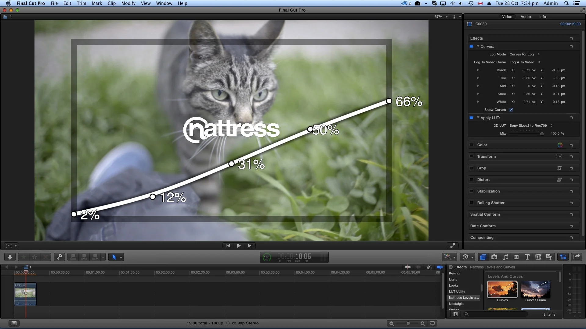586x329 pixels.
Task: Go to the next edit button
Action: coord(250,246)
